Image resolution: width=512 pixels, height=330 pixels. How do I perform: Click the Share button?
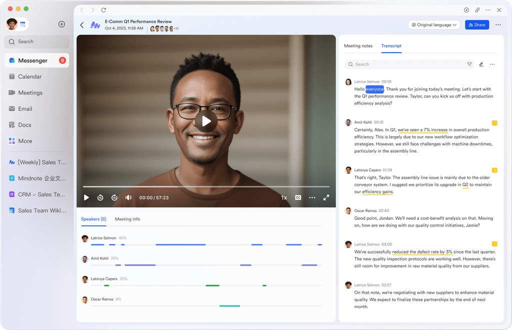pyautogui.click(x=476, y=25)
